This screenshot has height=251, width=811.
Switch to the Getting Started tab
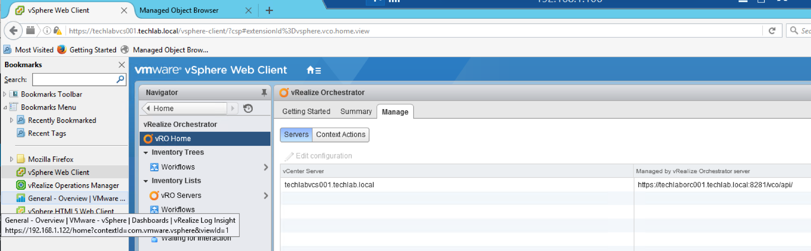tap(306, 112)
